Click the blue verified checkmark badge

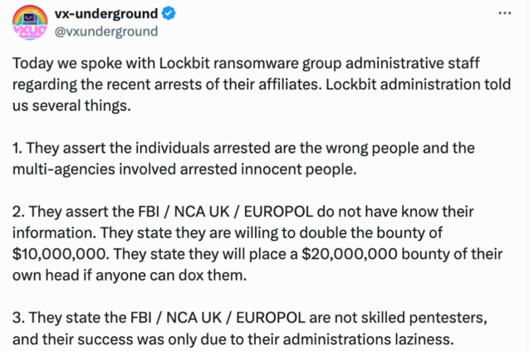click(168, 14)
